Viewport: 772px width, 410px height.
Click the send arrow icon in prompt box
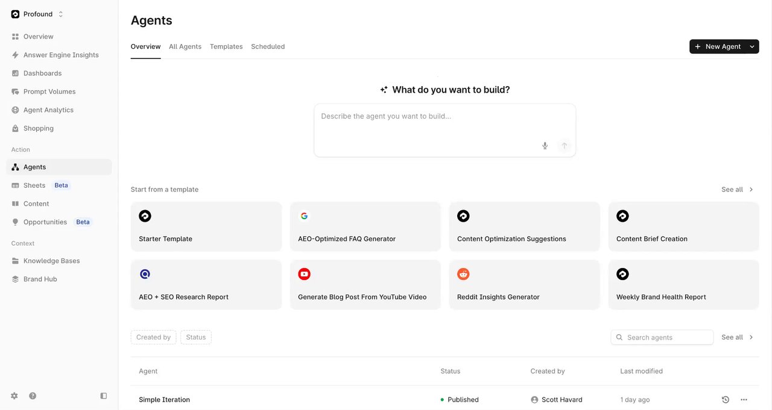pos(565,146)
